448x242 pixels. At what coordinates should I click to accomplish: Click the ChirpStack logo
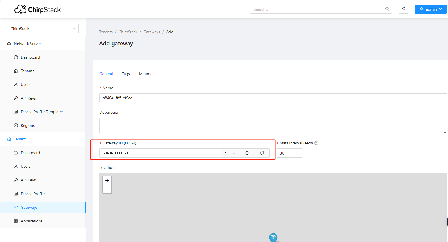(x=38, y=9)
